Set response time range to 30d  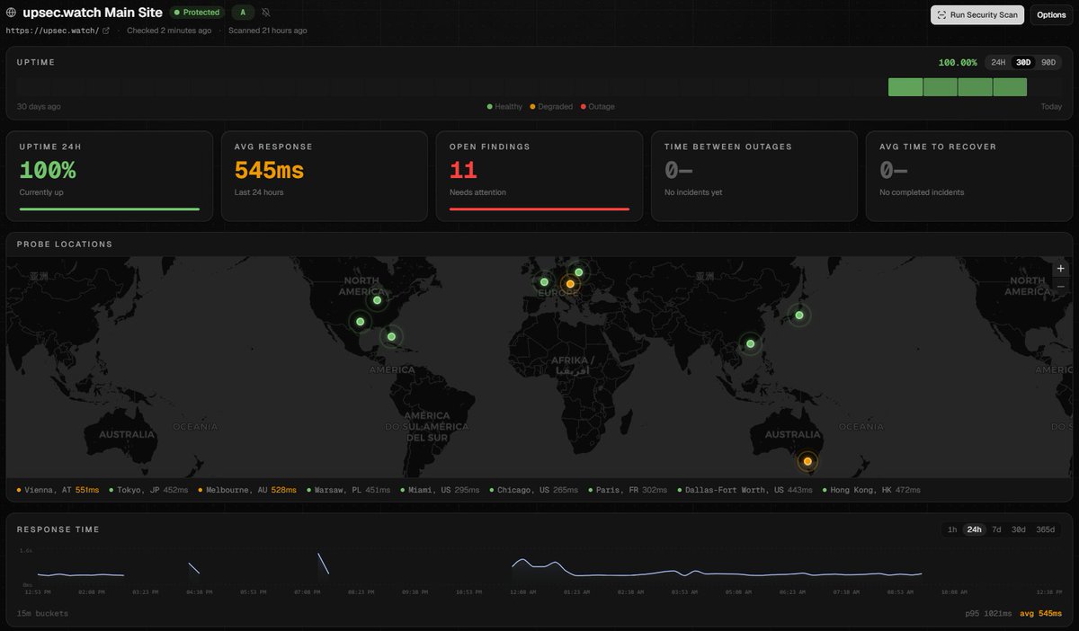[1018, 529]
